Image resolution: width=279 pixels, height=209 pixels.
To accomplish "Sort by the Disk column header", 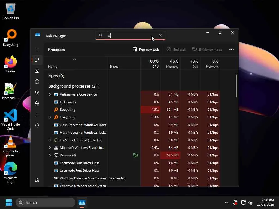I will 190,63.
